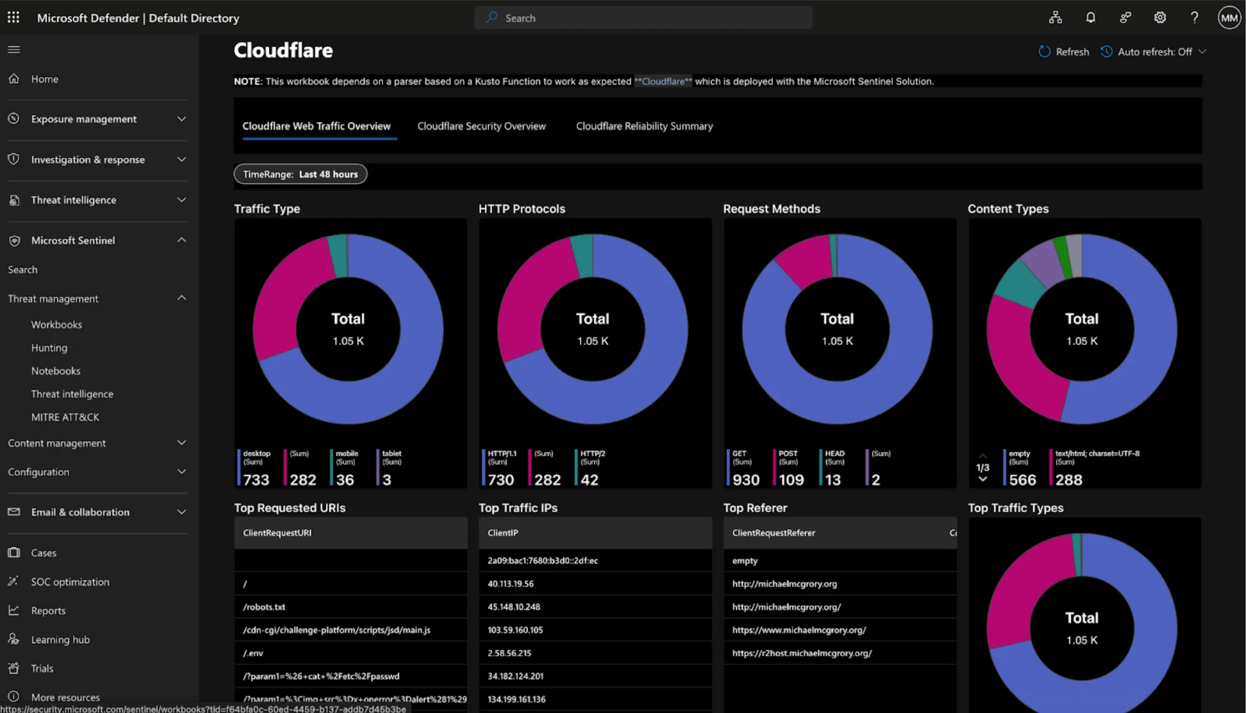
Task: Collapse the Threat management section
Action: point(181,298)
